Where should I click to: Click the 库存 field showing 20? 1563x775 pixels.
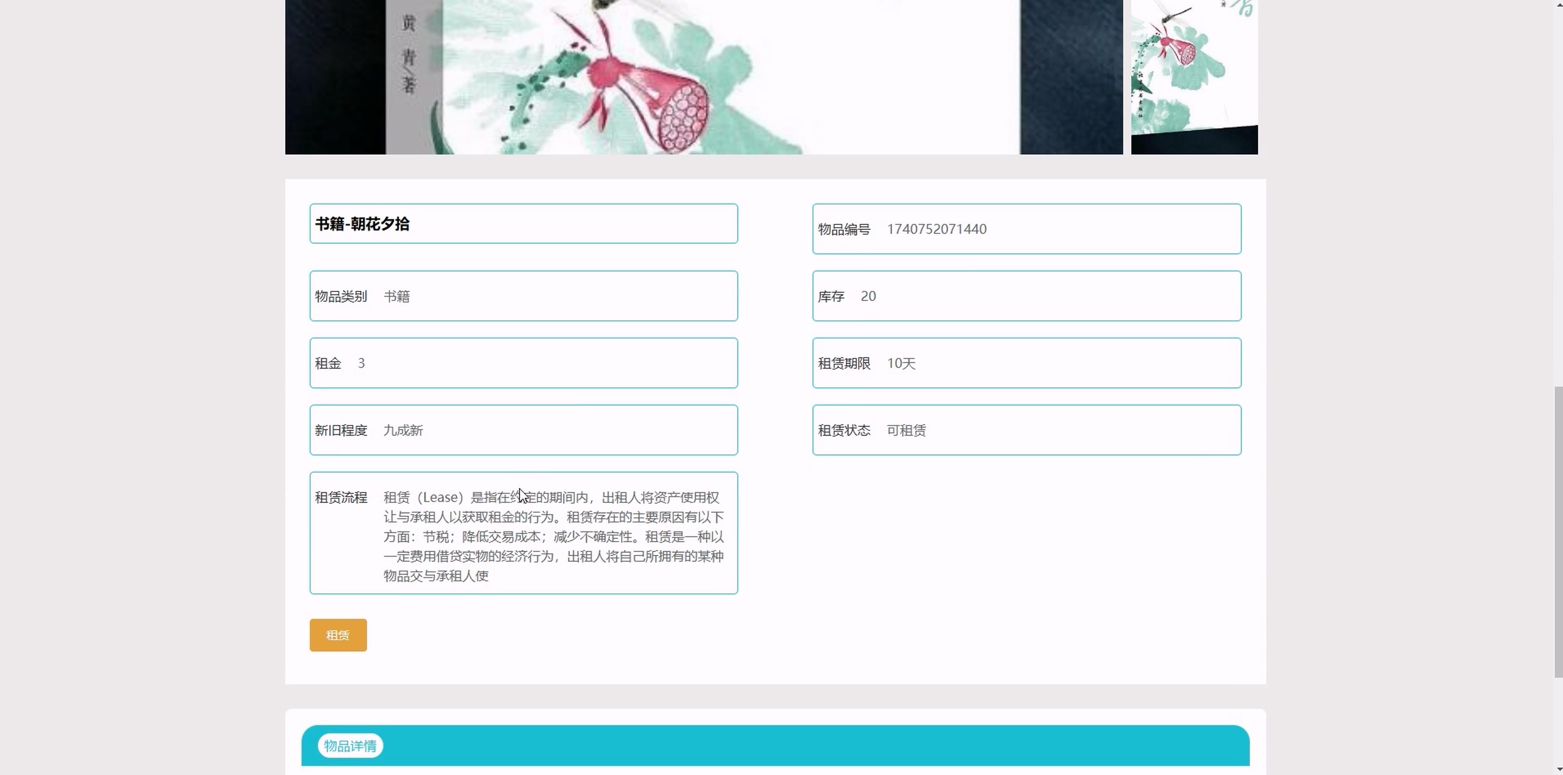(x=868, y=297)
